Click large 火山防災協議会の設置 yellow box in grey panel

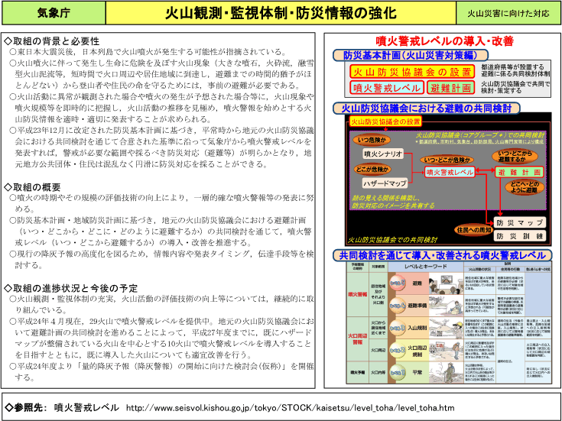(x=412, y=72)
